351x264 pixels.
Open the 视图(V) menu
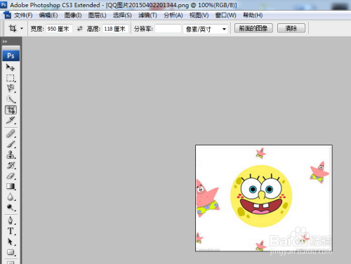[199, 15]
